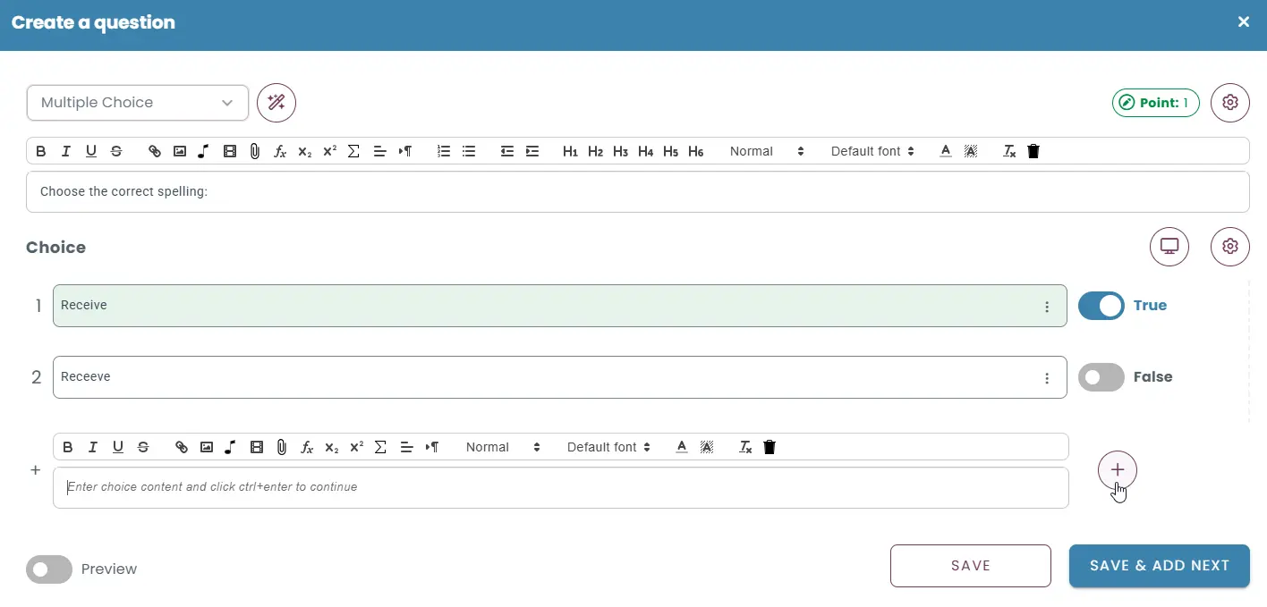Insert an image into the question text
This screenshot has height=607, width=1267.
click(x=180, y=151)
